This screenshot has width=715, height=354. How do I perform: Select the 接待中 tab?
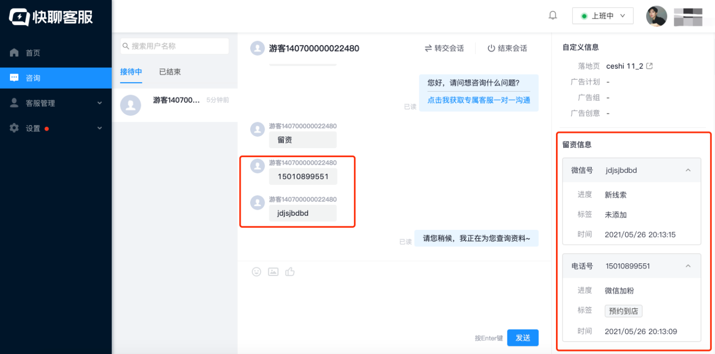(130, 72)
